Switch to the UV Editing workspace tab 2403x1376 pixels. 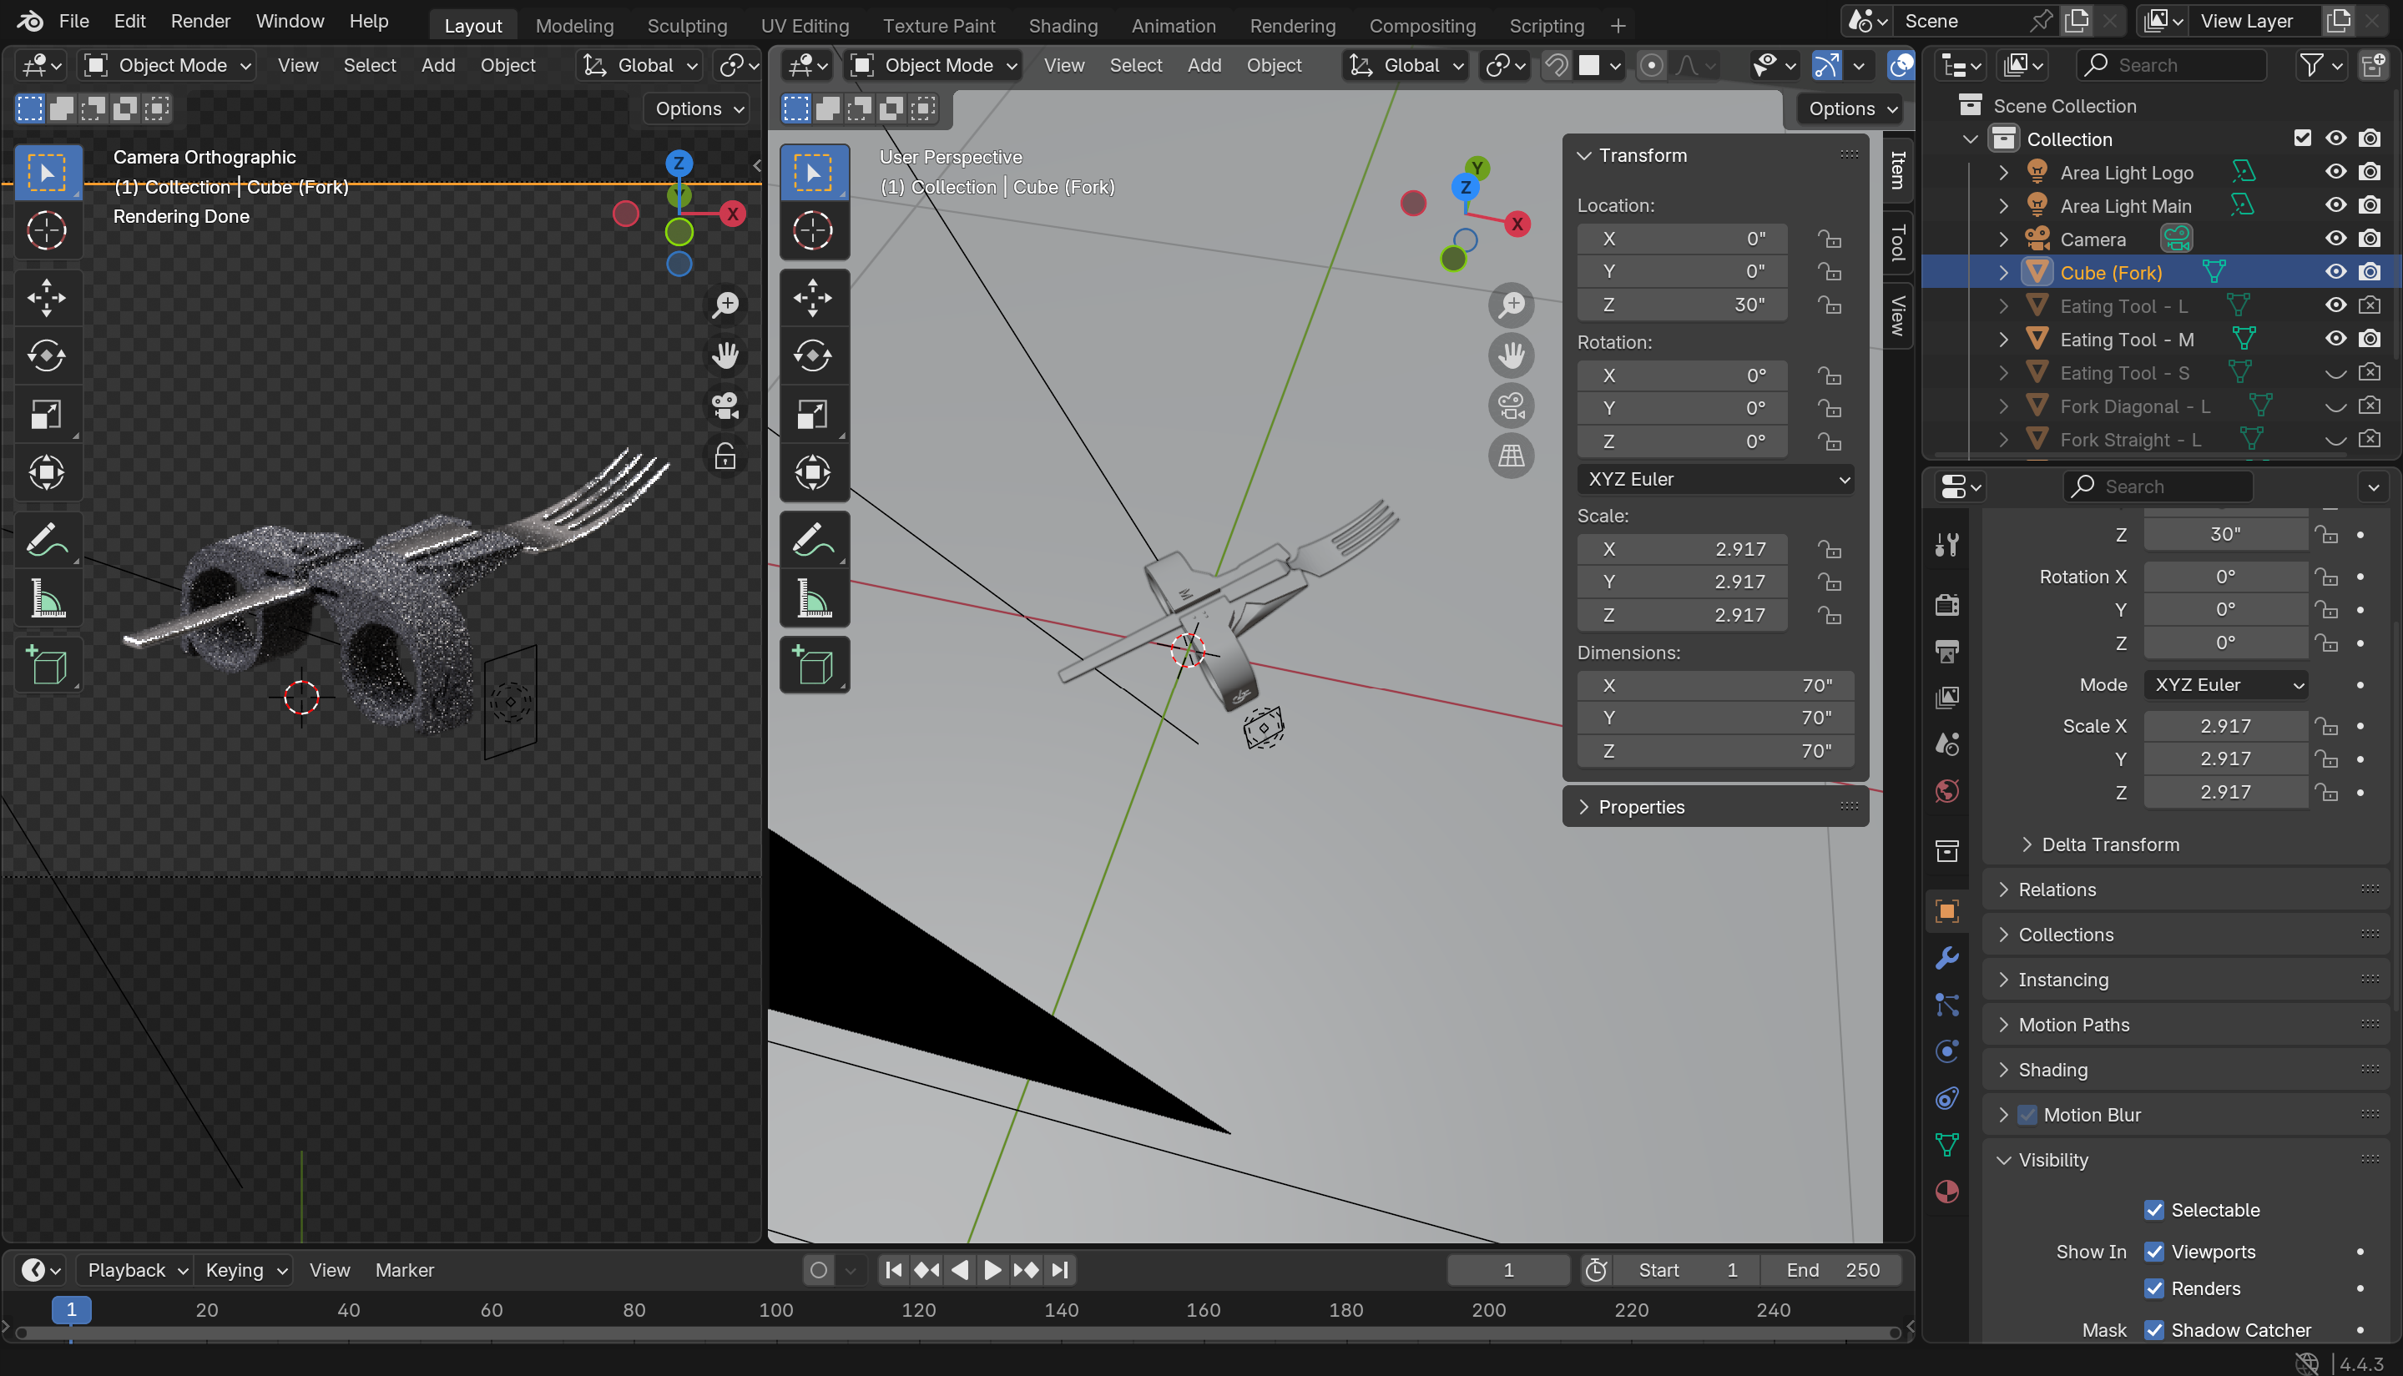pyautogui.click(x=805, y=26)
